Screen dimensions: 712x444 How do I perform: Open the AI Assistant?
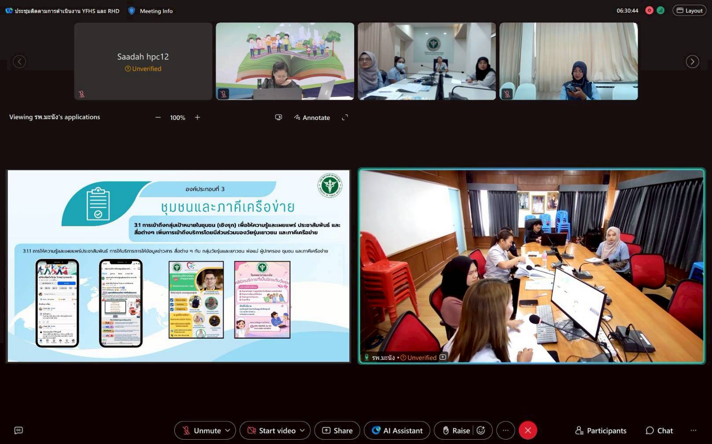pyautogui.click(x=397, y=430)
